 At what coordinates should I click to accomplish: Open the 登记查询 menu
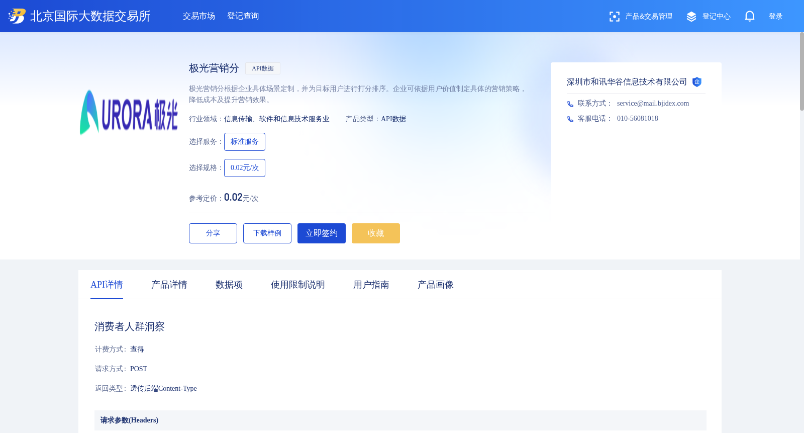click(x=243, y=16)
